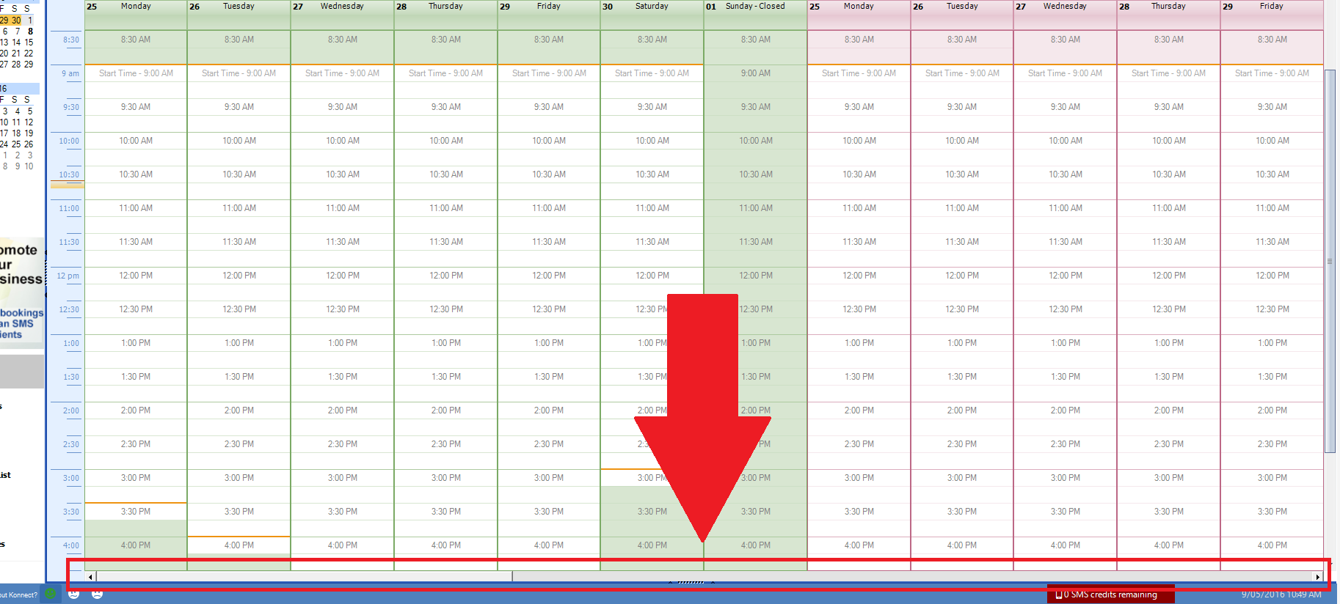Click the horizontal splitter grip below the calendar
Viewport: 1340px width, 604px height.
pyautogui.click(x=691, y=582)
